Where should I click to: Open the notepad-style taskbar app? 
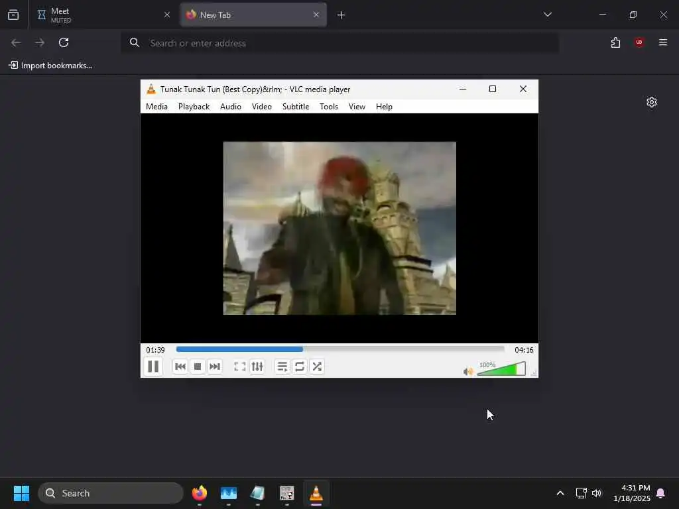click(x=258, y=493)
